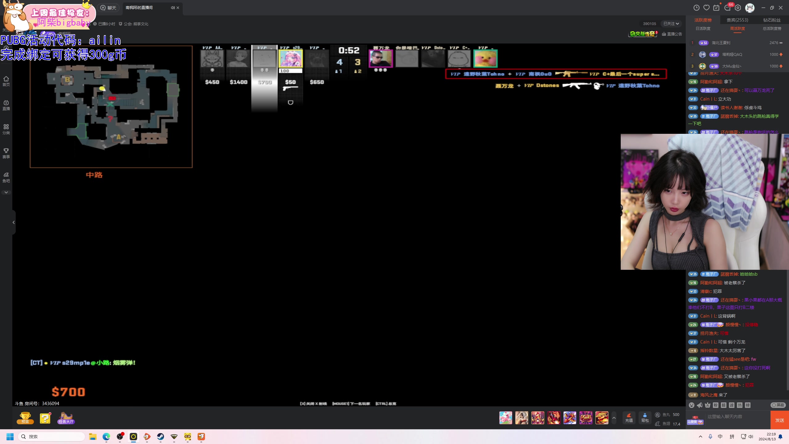Switch to 总活跃度榜 sub-tab
This screenshot has width=789, height=444.
click(772, 29)
